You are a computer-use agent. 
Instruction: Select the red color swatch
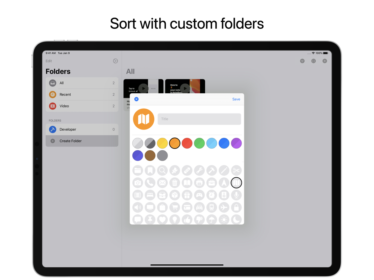click(187, 143)
